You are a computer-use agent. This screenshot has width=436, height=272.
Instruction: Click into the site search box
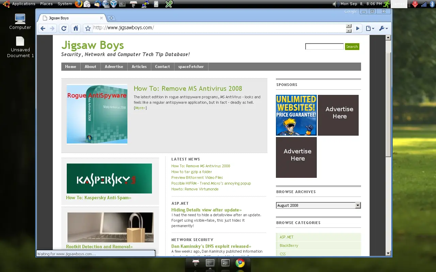[x=324, y=47]
